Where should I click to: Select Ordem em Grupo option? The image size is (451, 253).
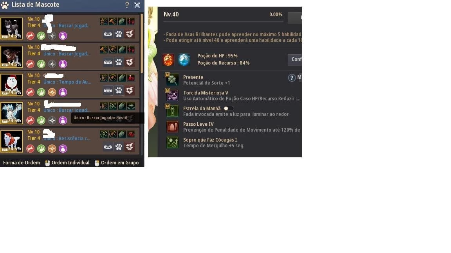(x=117, y=163)
